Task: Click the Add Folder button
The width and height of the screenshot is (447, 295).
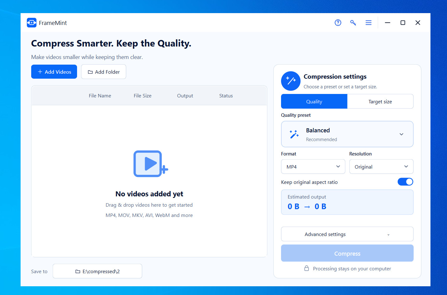Action: pos(104,72)
